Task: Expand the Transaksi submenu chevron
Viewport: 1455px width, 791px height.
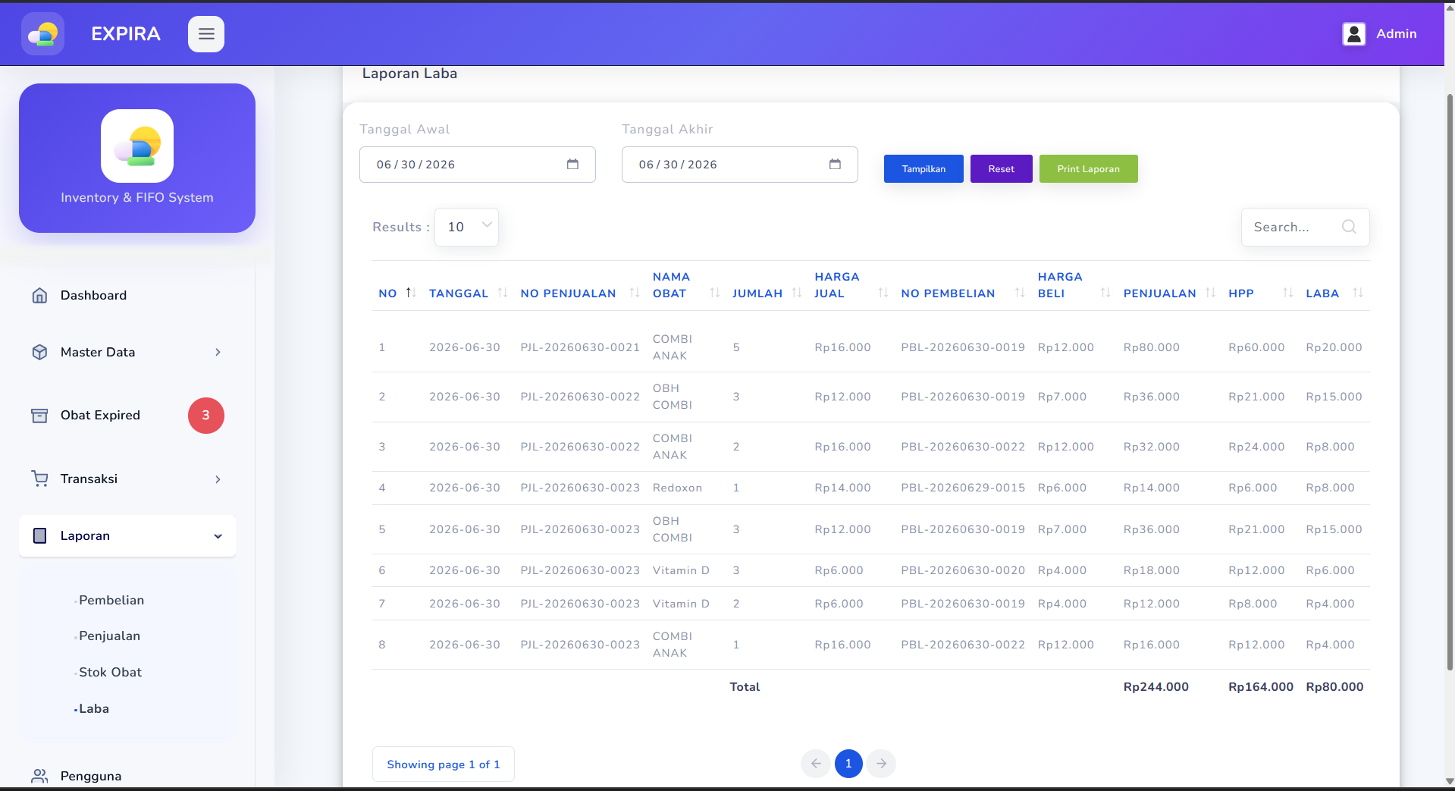Action: 218,479
